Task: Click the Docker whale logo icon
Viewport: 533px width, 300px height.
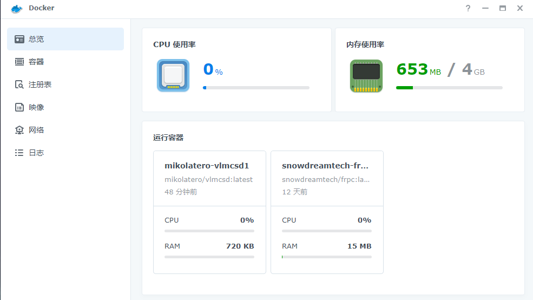Action: [x=17, y=8]
